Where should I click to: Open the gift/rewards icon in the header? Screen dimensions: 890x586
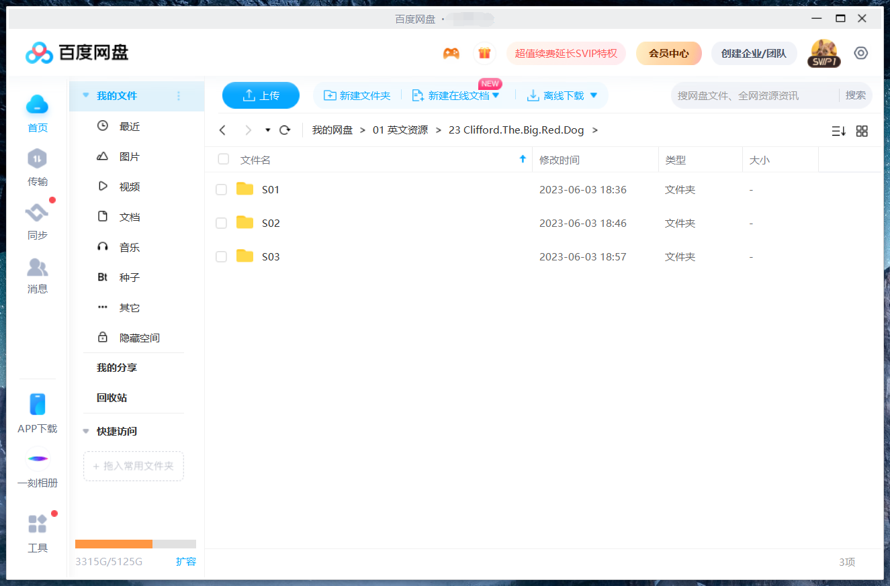point(484,52)
